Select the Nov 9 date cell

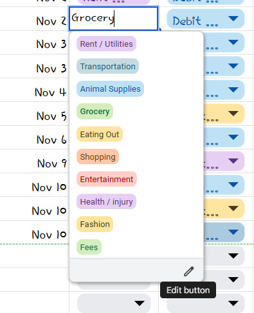(x=52, y=164)
